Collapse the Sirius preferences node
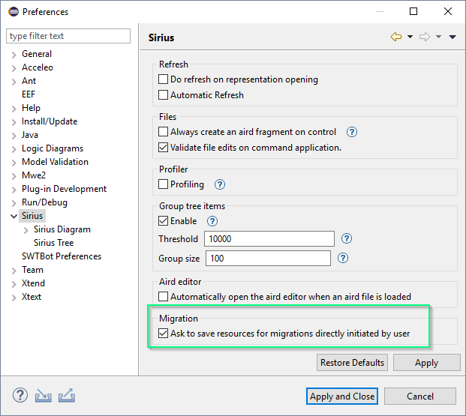 (14, 216)
